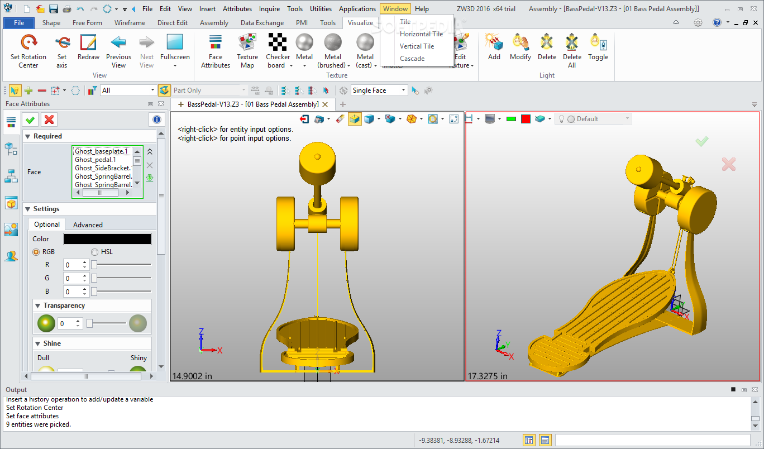Click the remove-from-selection red minus icon
Image resolution: width=764 pixels, height=449 pixels.
[x=42, y=90]
